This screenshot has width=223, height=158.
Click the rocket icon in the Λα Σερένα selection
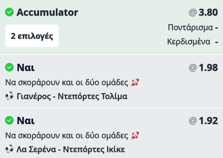click(x=135, y=136)
